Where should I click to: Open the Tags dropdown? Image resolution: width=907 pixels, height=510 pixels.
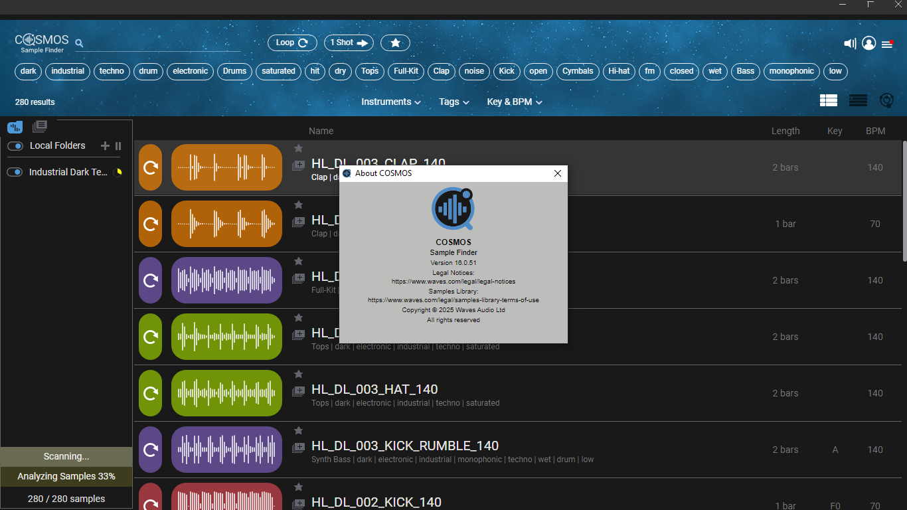(x=453, y=102)
